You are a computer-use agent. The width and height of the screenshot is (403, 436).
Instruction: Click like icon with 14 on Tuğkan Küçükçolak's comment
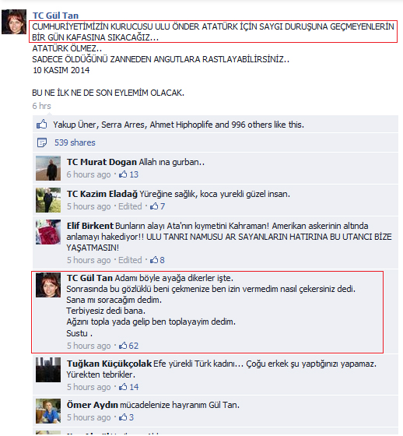click(123, 387)
